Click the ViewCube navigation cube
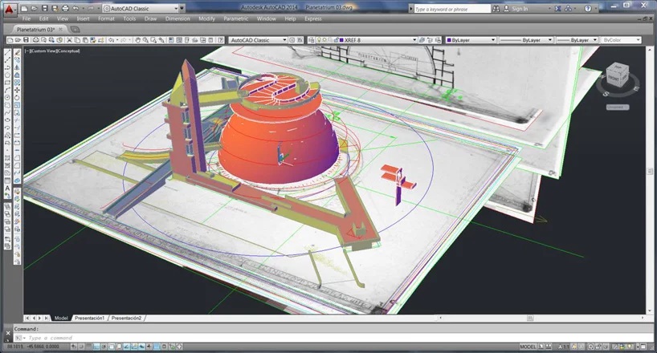The image size is (657, 353). 618,75
